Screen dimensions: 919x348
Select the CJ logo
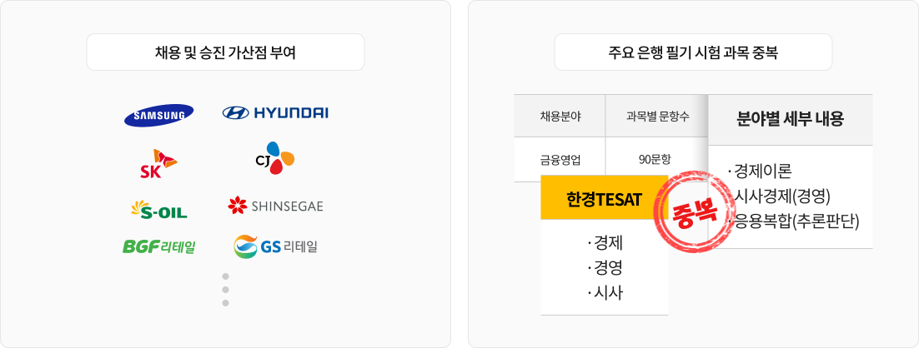(275, 158)
